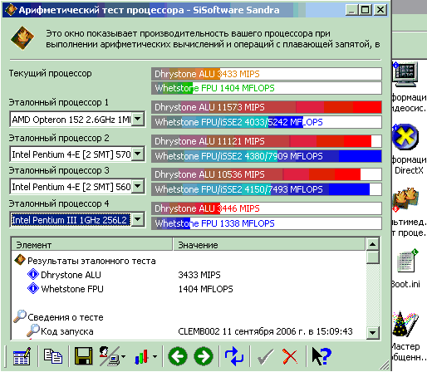Image resolution: width=427 pixels, height=372 pixels.
Task: Click the Sandra diamond logo beside description
Action: coord(22,38)
